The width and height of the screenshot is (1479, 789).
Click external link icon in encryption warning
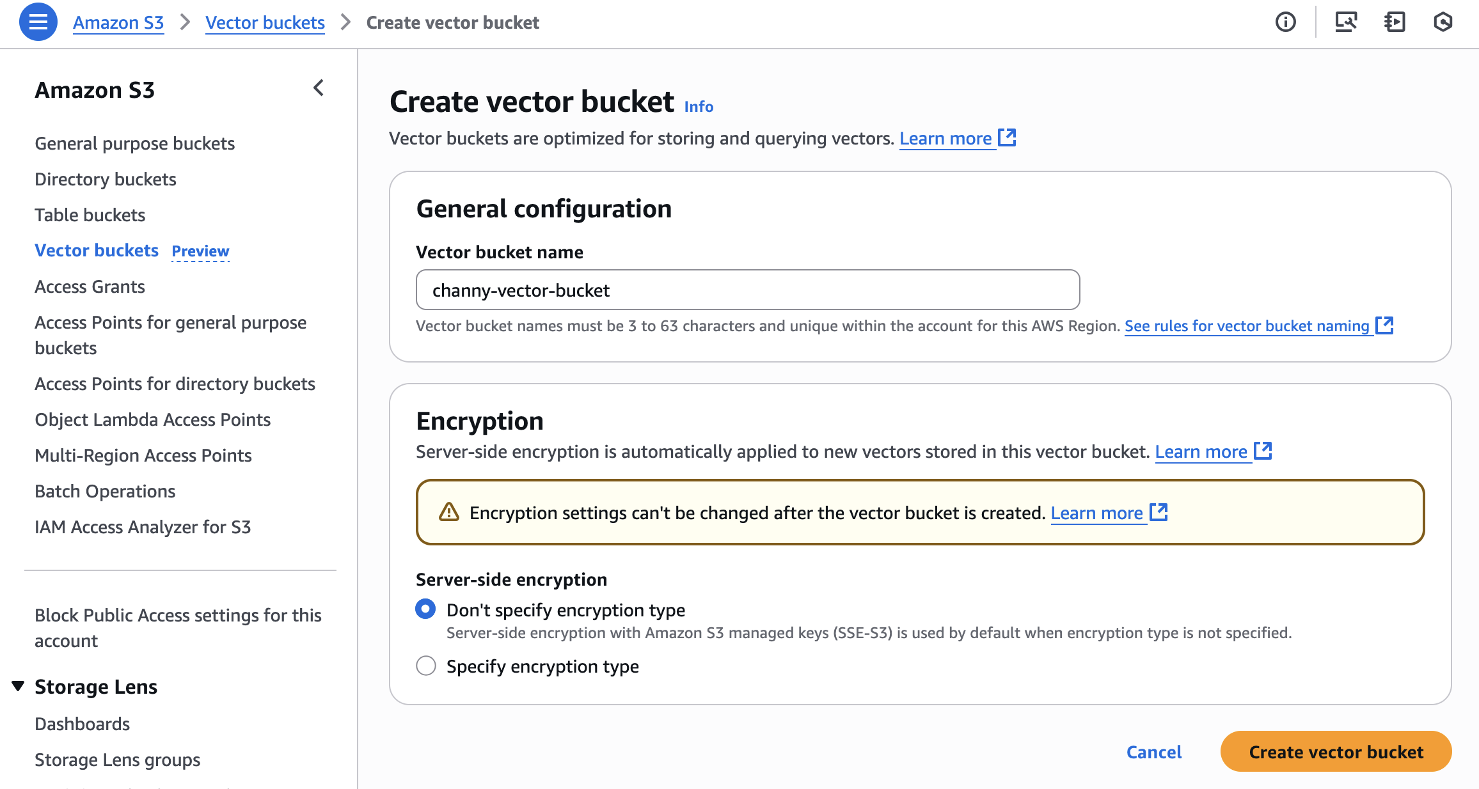(1159, 512)
